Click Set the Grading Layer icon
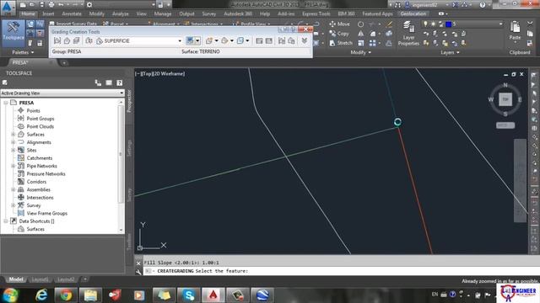 (x=77, y=40)
